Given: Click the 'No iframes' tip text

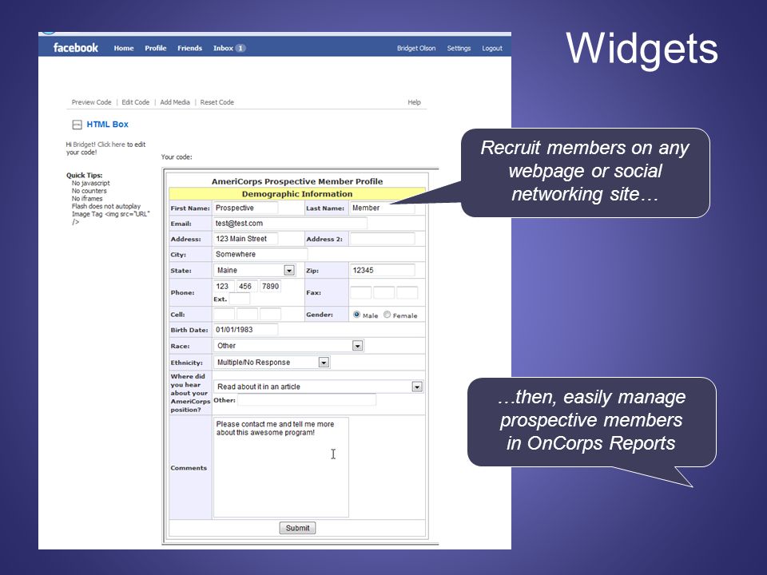Looking at the screenshot, I should [87, 199].
